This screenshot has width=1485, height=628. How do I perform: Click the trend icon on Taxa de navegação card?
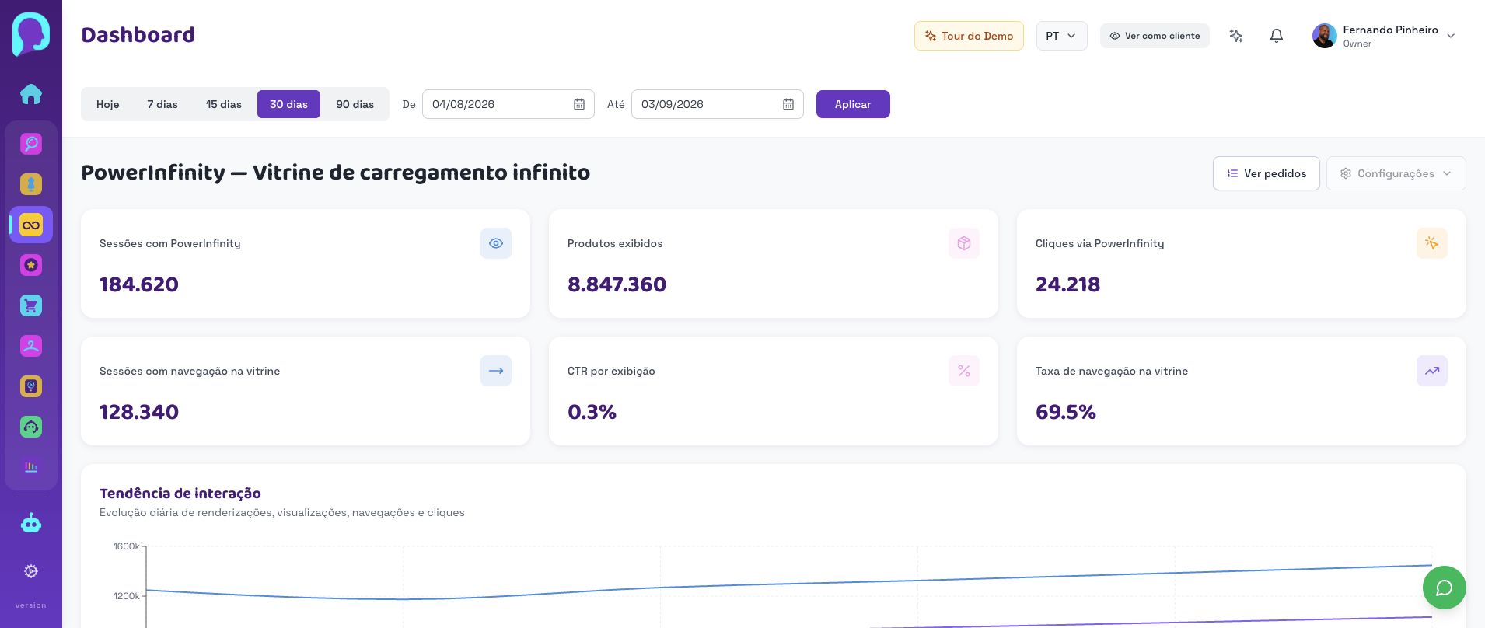pyautogui.click(x=1432, y=371)
